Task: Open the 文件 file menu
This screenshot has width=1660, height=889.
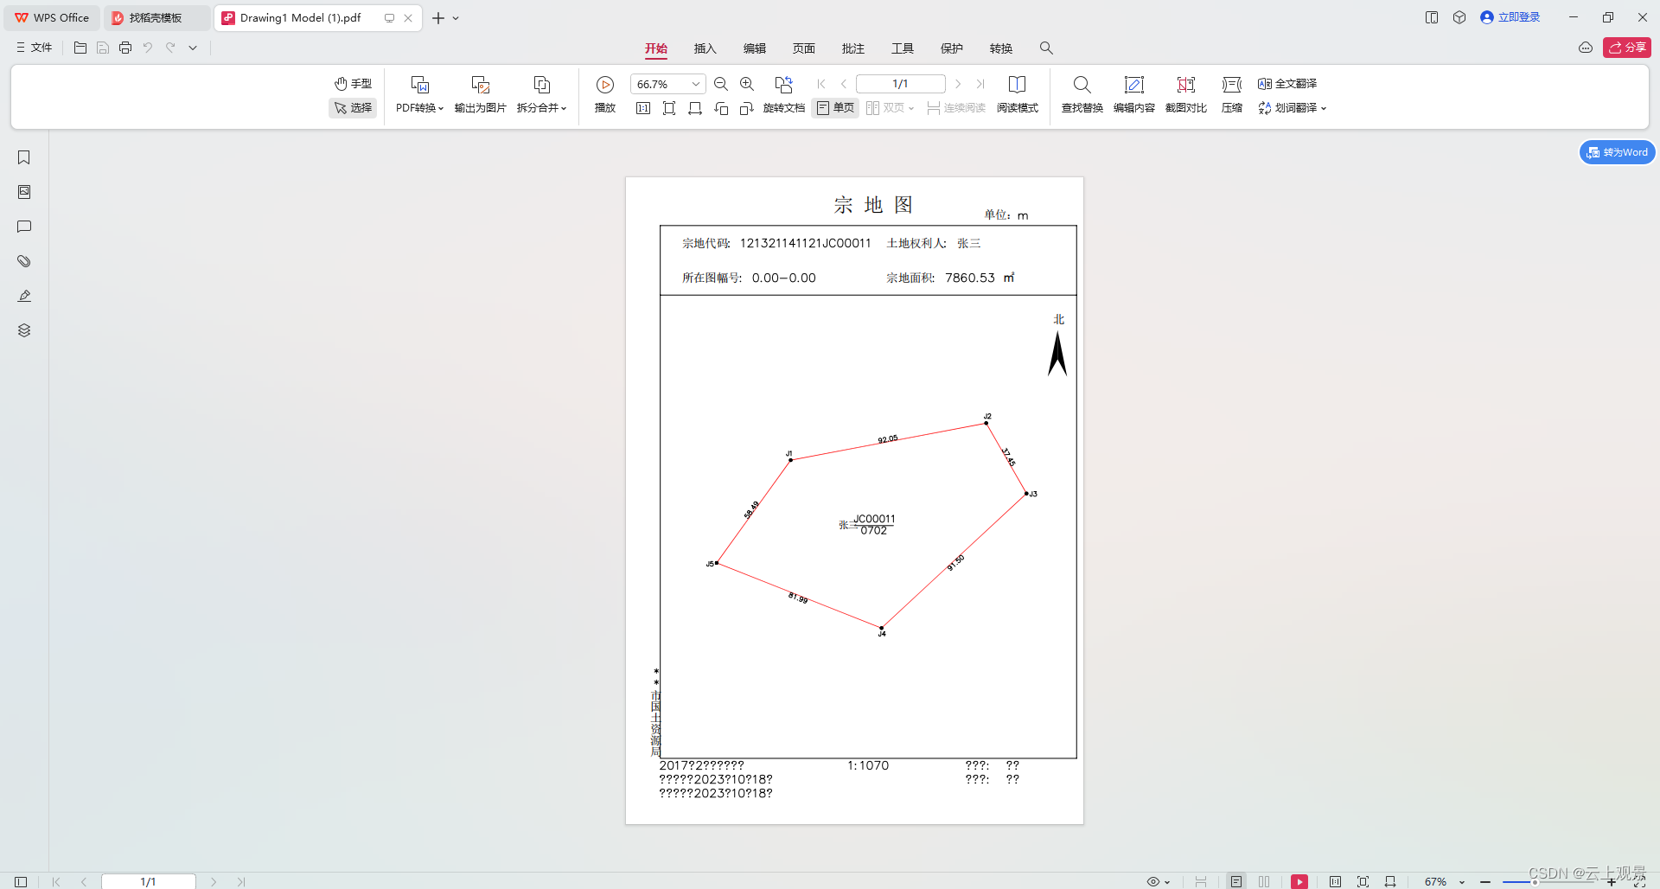Action: [35, 48]
